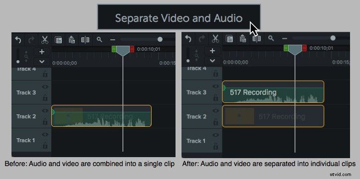
Task: Lock Track 2 in Before timeline
Action: click(x=45, y=122)
